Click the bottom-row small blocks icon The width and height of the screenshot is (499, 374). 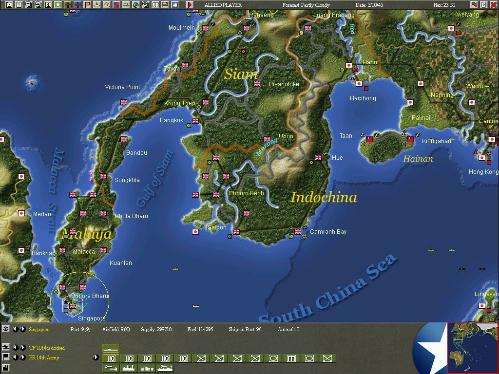(147, 368)
